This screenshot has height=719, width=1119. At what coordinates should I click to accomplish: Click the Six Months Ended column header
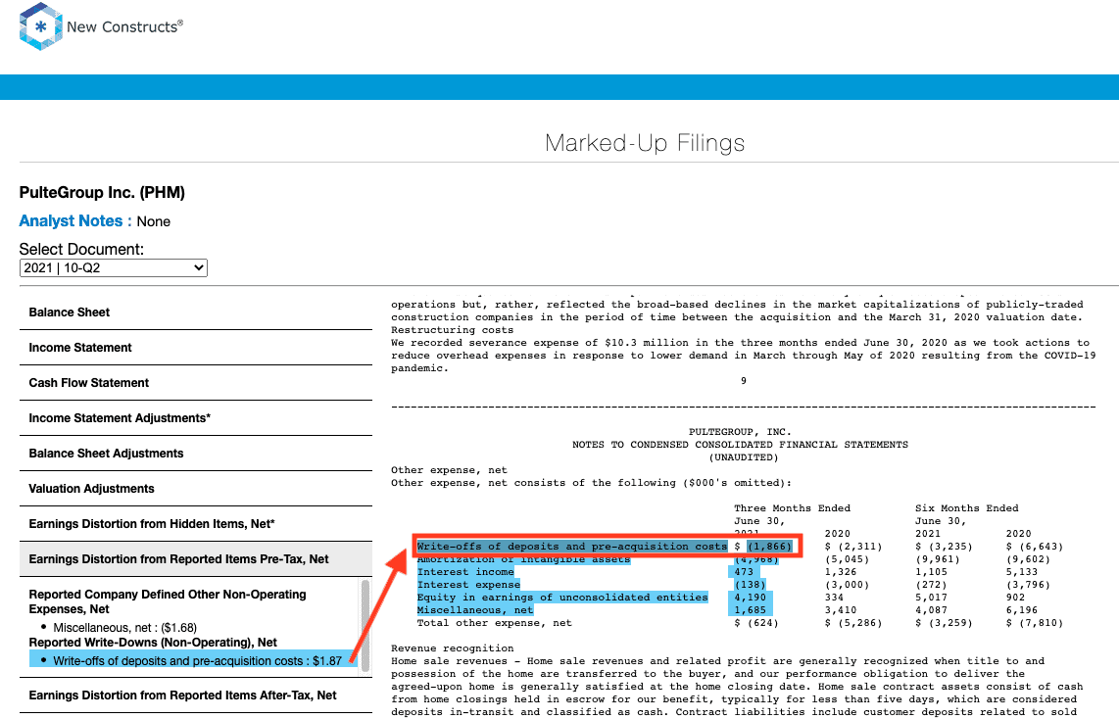pyautogui.click(x=967, y=508)
